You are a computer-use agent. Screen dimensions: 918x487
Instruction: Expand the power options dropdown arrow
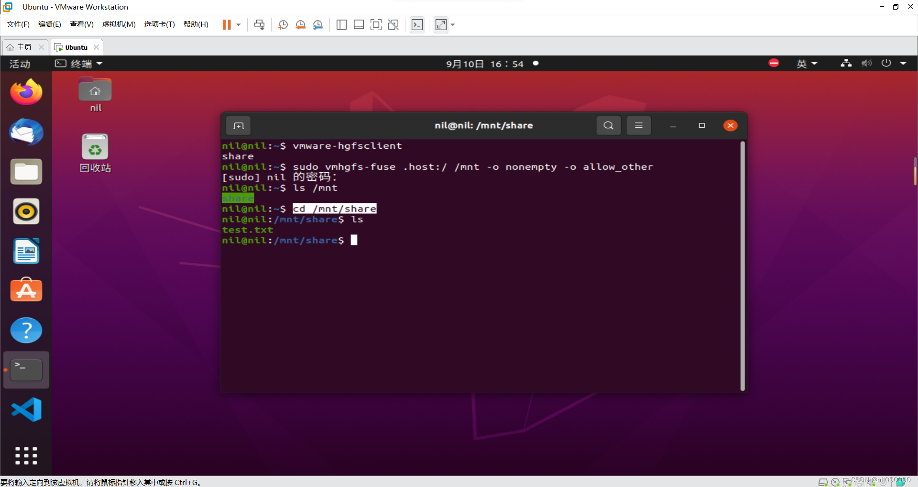pyautogui.click(x=239, y=24)
